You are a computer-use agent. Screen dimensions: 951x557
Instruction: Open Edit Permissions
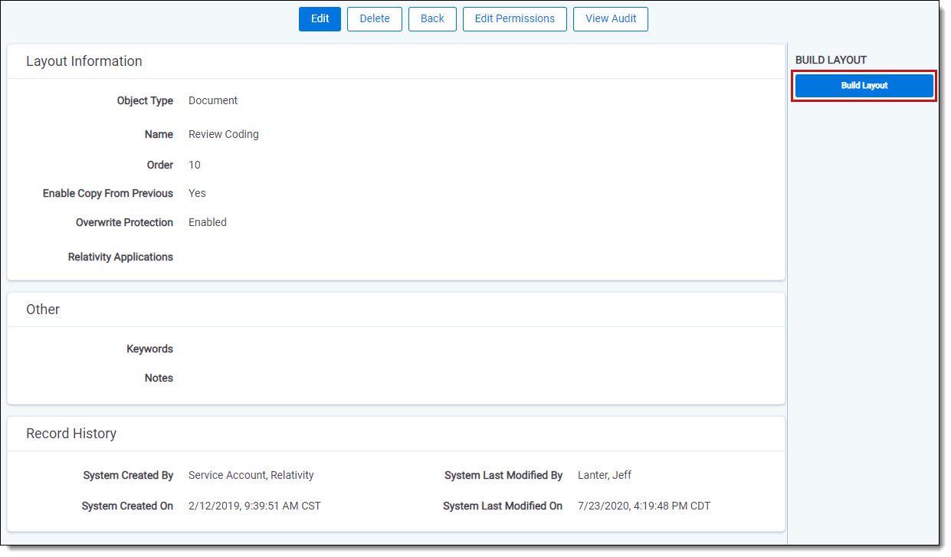[x=514, y=19]
